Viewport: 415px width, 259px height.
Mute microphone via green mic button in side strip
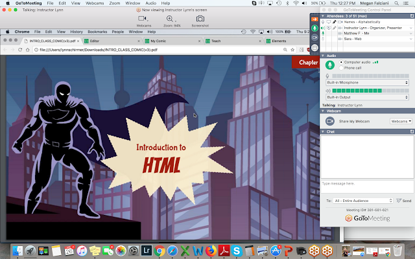click(314, 28)
